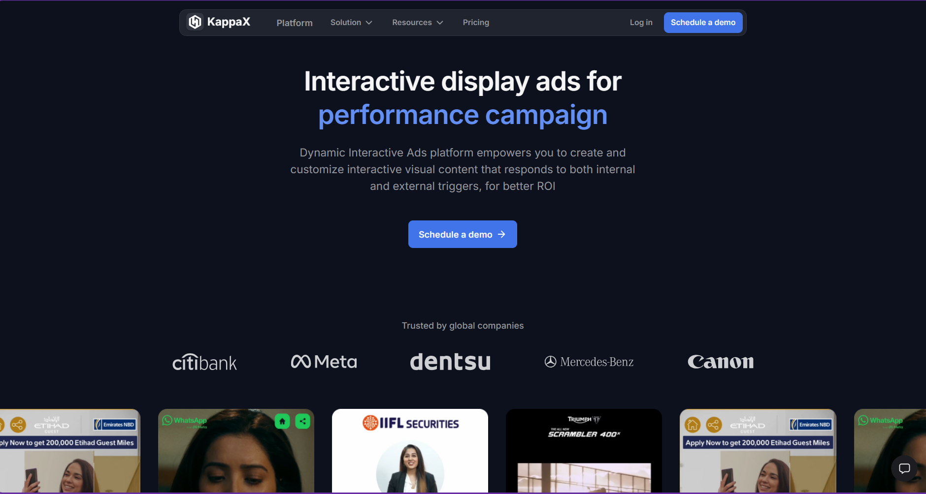This screenshot has width=926, height=494.
Task: Expand the Solution dropdown menu
Action: tap(351, 23)
